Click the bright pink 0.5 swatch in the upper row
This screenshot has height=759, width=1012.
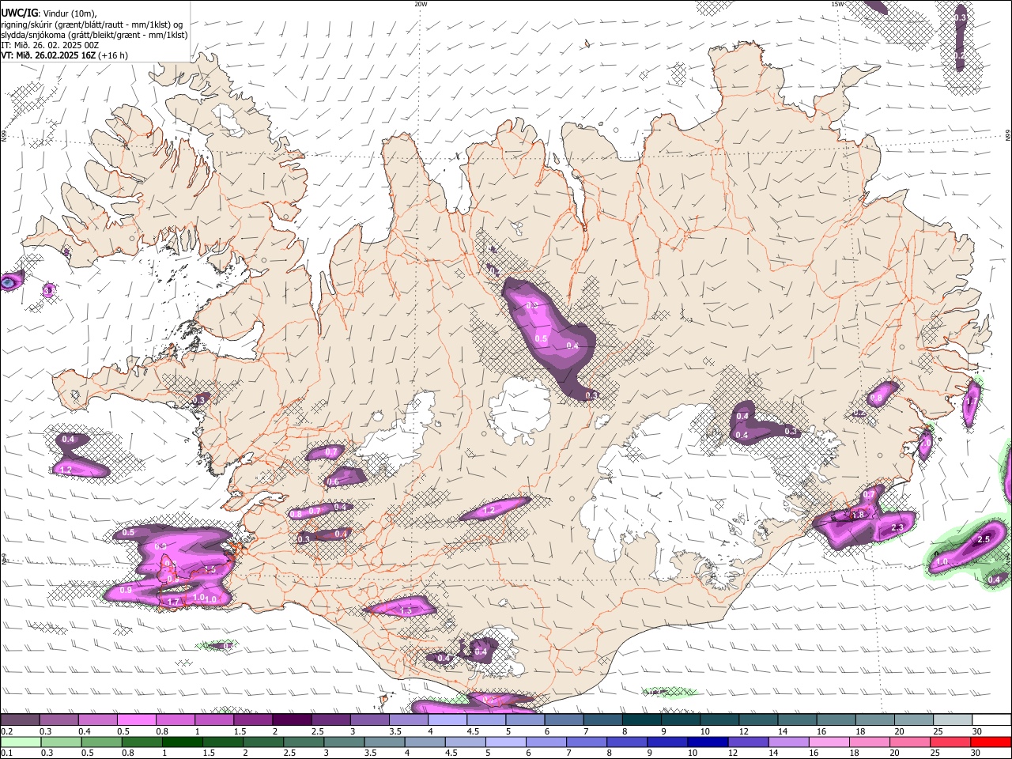(x=136, y=720)
